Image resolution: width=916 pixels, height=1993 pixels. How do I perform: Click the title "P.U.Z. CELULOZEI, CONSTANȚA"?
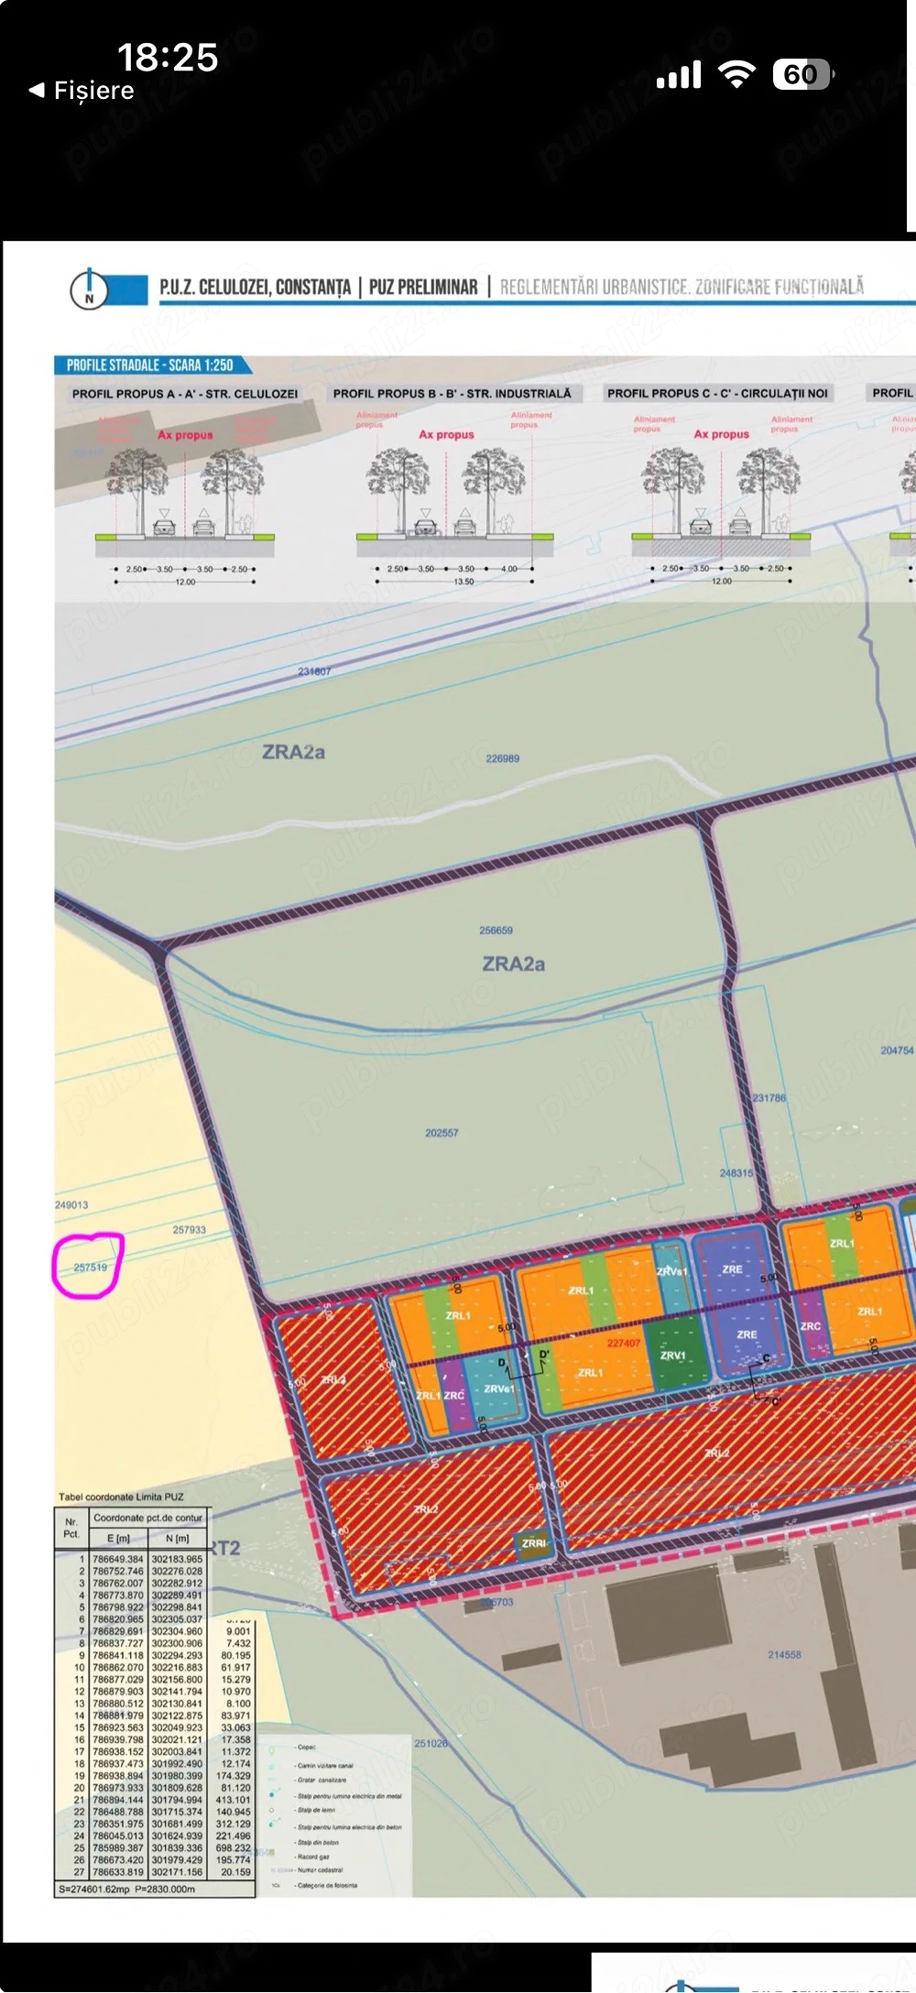pyautogui.click(x=255, y=288)
